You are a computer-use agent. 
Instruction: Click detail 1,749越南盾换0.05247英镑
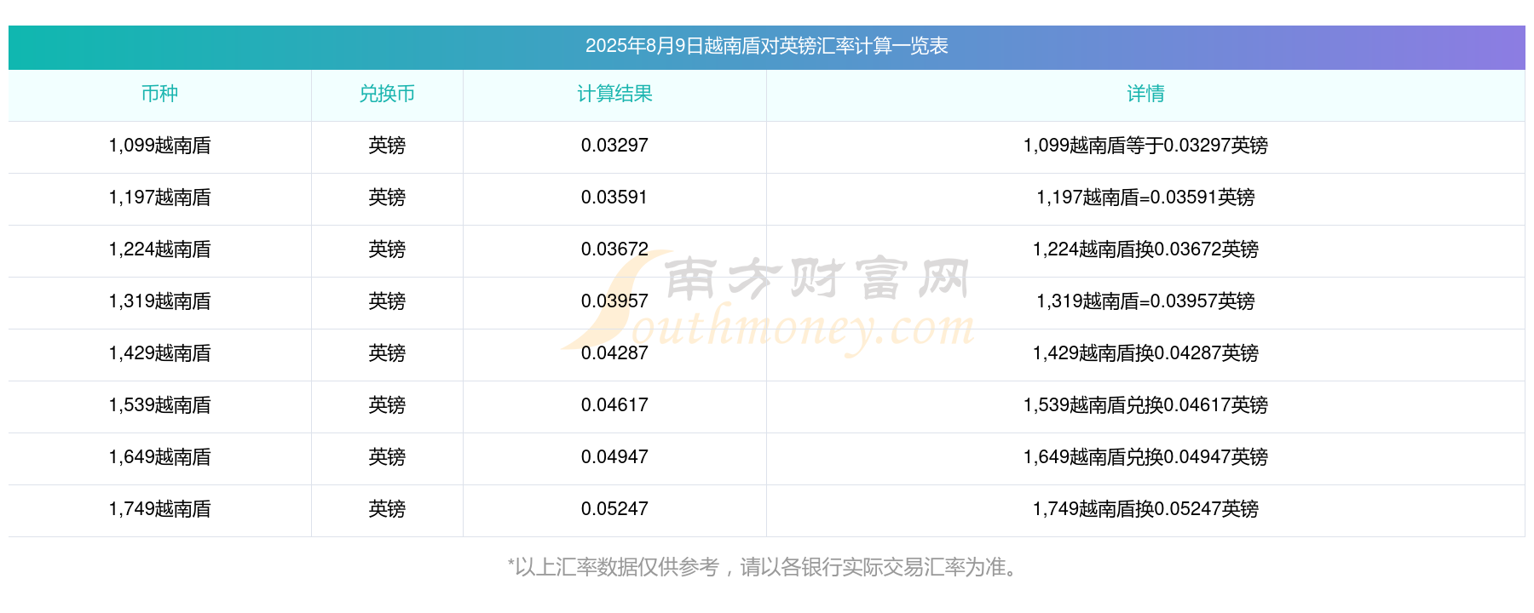tap(1145, 509)
